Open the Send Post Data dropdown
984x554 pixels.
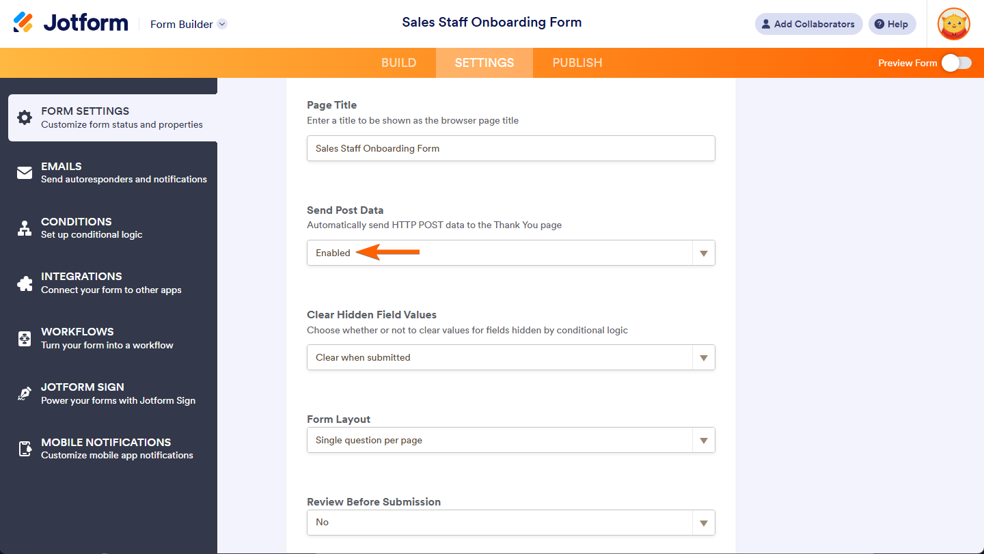pos(703,253)
